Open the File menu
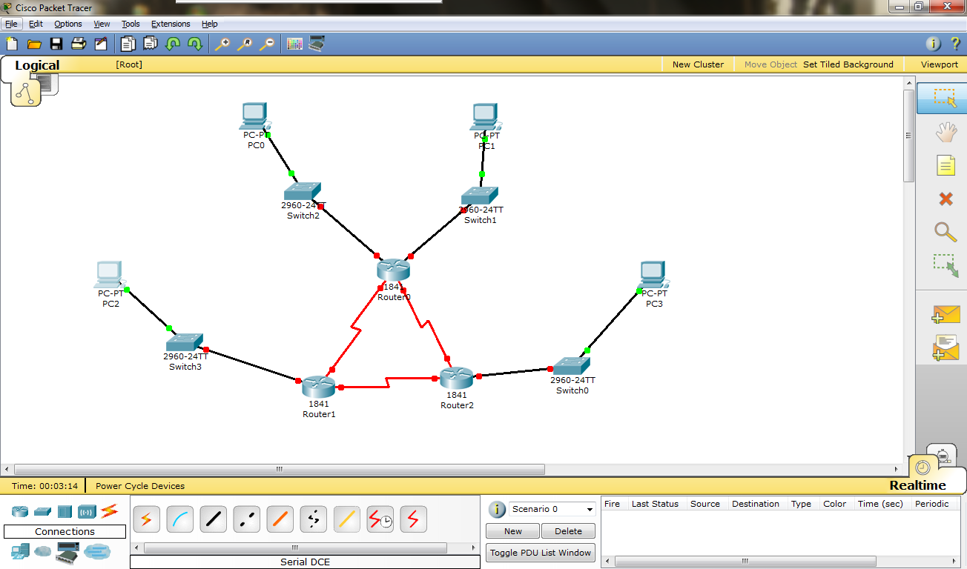This screenshot has height=569, width=967. coord(11,24)
